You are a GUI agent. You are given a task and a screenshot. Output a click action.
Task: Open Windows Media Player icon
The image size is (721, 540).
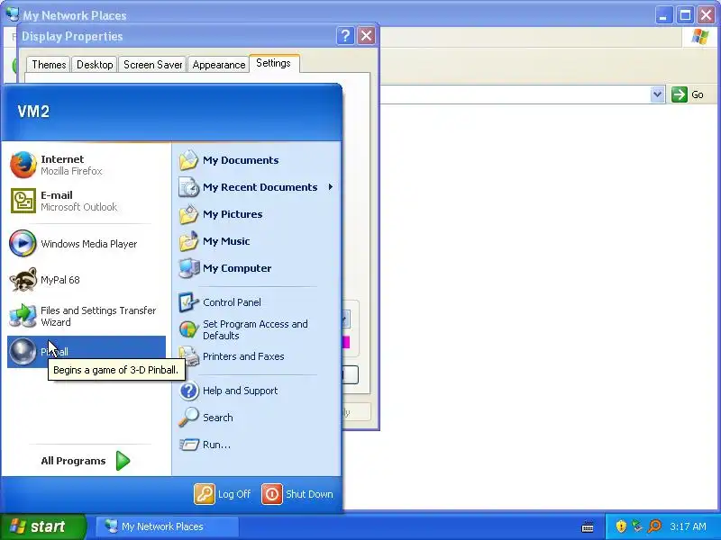23,243
